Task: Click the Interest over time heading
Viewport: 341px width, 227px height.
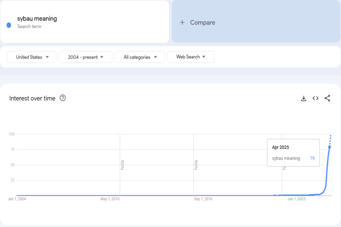Action: (32, 99)
